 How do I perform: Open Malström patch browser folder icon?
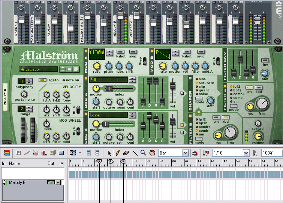click(69, 69)
